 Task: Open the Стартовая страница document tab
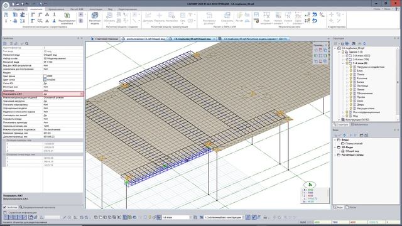click(104, 39)
